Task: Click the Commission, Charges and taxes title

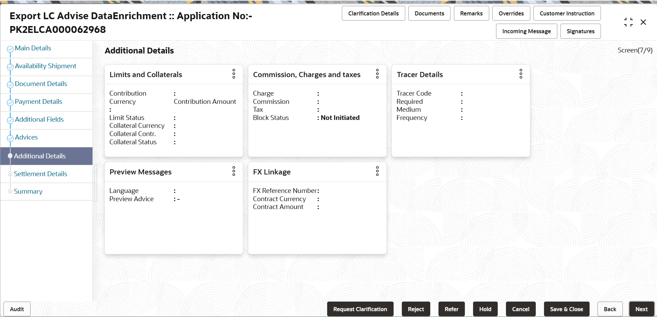Action: (307, 75)
